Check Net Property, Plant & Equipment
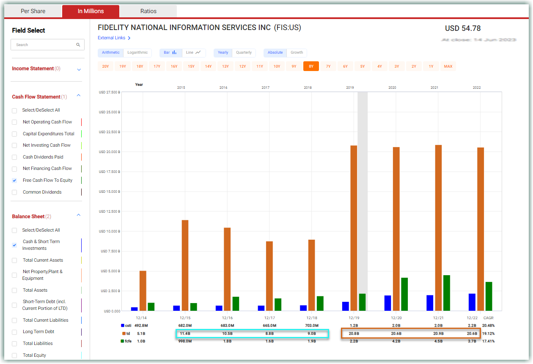 point(14,275)
